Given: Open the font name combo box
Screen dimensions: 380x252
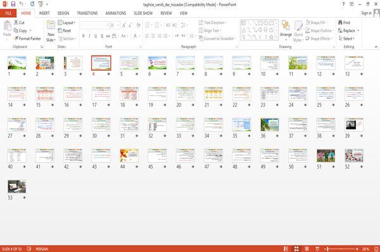Looking at the screenshot, I should [x=94, y=25].
